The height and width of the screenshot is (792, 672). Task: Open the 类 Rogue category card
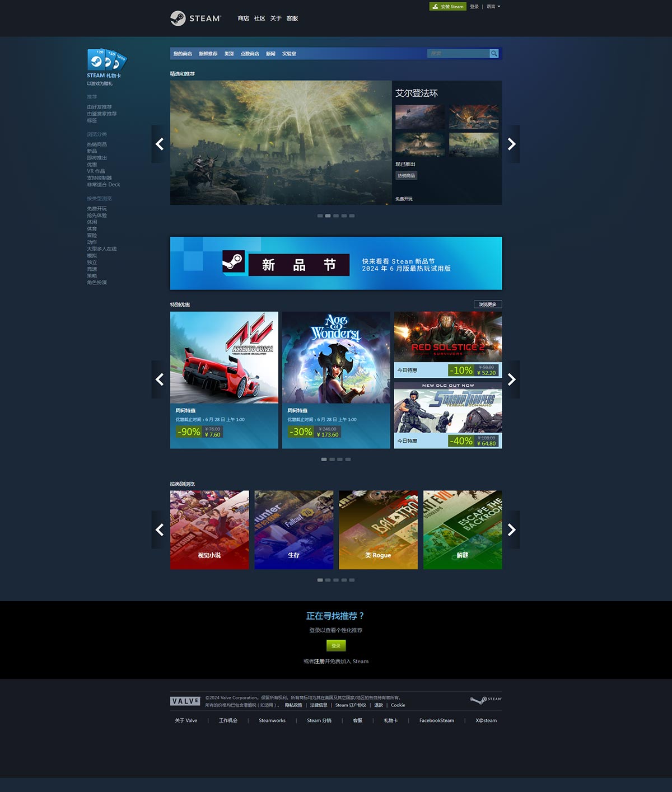click(x=379, y=530)
